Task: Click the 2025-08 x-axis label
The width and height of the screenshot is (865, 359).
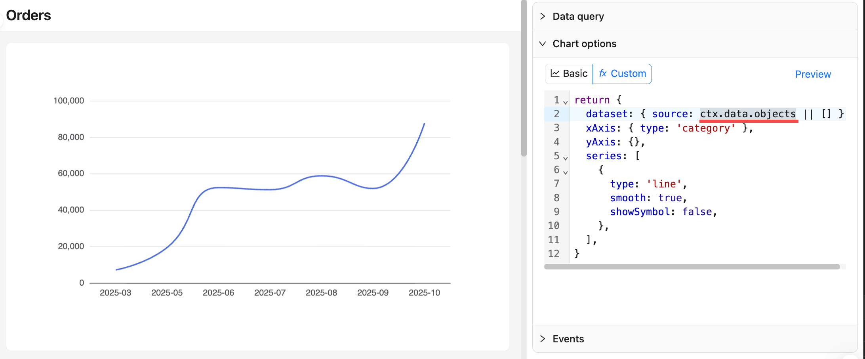Action: tap(321, 293)
